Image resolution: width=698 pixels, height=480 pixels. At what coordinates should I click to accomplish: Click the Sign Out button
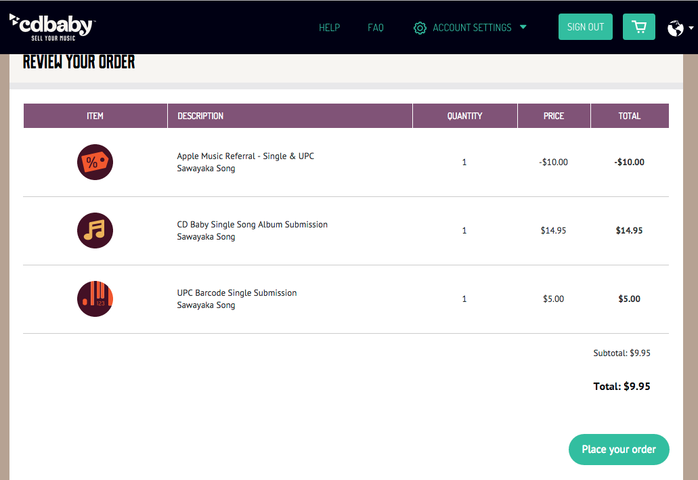[x=586, y=26]
